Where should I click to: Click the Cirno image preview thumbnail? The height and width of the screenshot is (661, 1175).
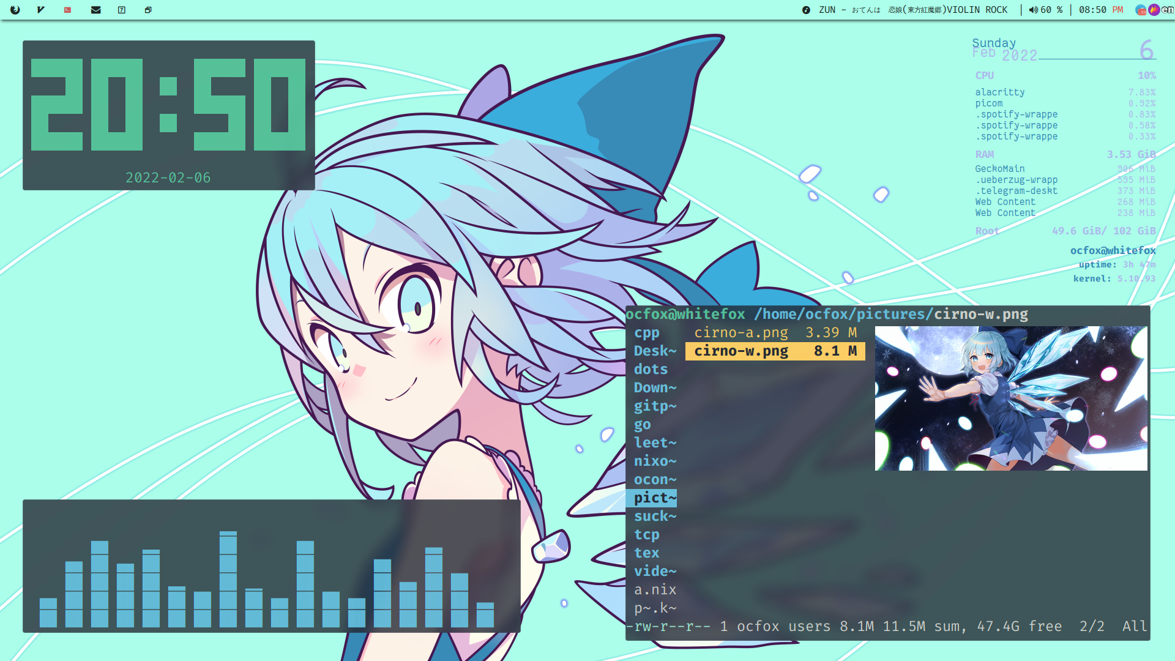click(x=1010, y=398)
